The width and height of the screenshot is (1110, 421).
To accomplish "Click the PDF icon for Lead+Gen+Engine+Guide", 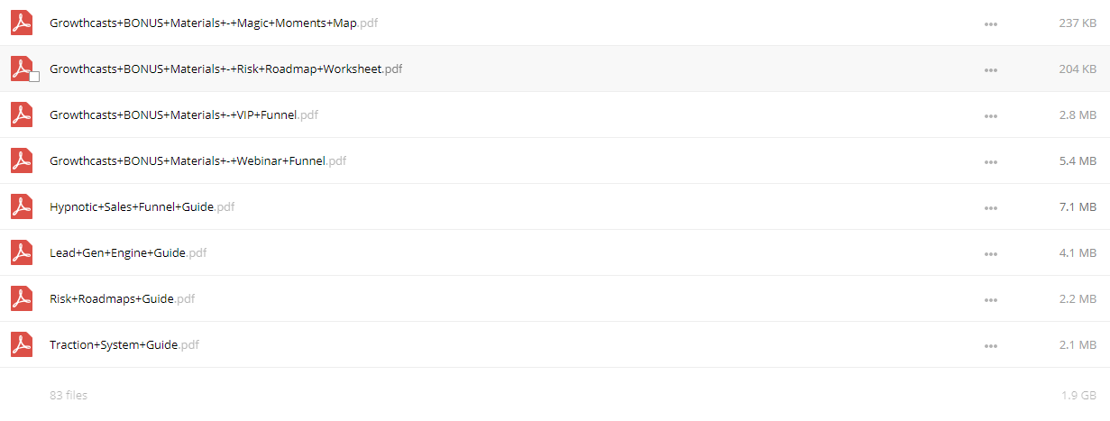I will [22, 252].
